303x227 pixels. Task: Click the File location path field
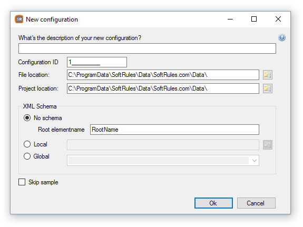[x=163, y=75]
